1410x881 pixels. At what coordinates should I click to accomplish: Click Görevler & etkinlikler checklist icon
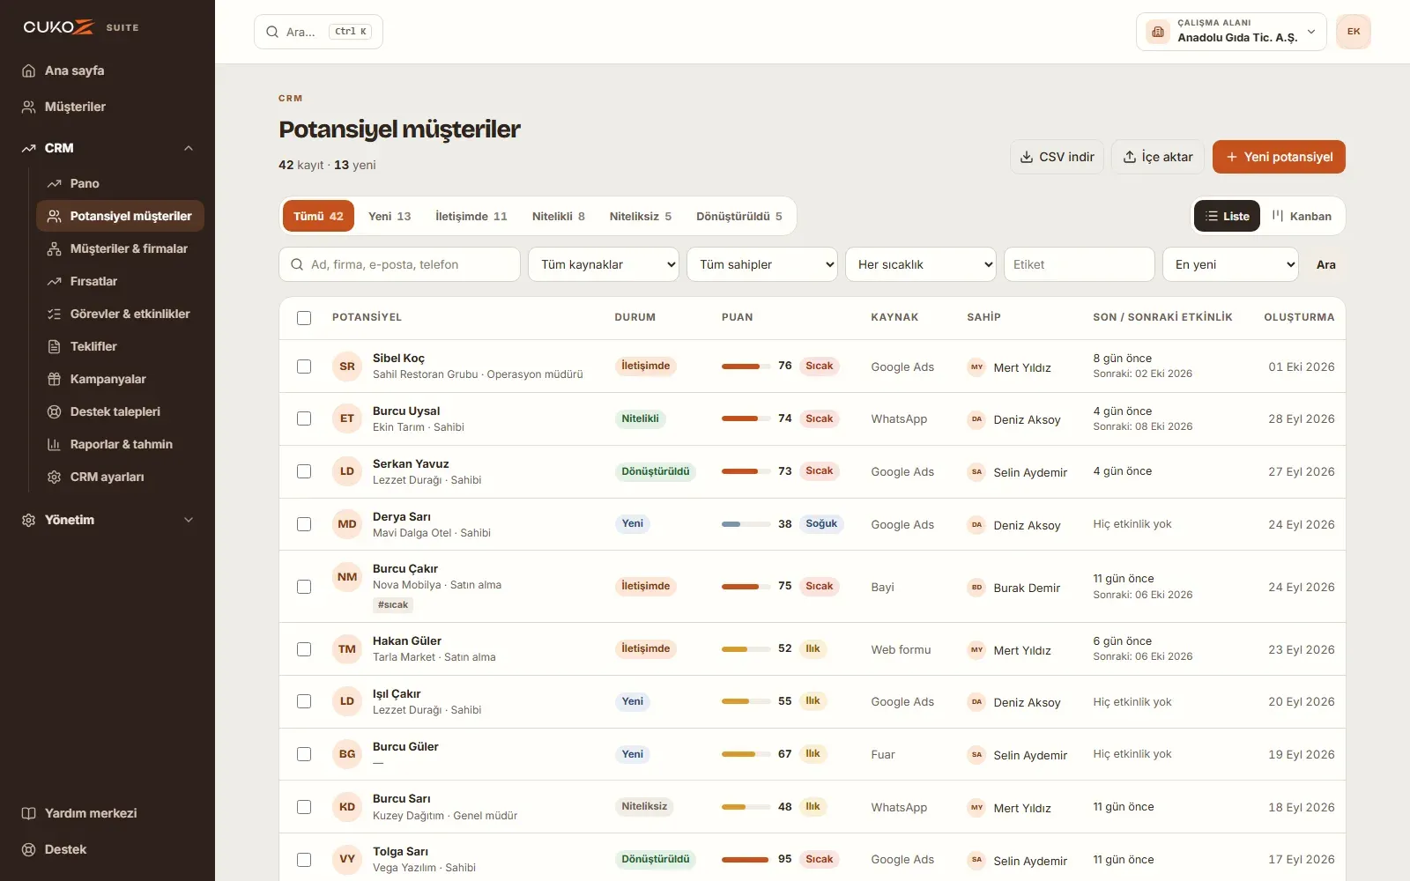coord(54,314)
